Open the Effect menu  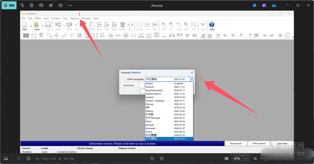pyautogui.click(x=38, y=18)
